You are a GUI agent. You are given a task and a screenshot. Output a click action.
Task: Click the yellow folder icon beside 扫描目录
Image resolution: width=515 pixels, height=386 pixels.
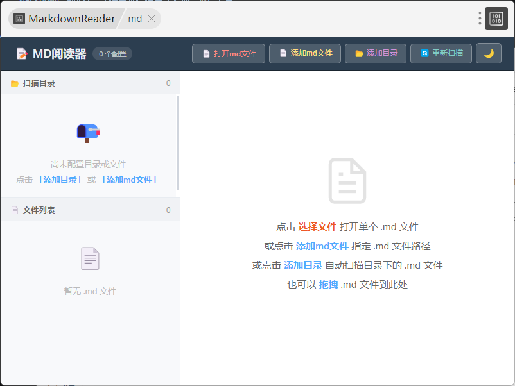pyautogui.click(x=15, y=83)
